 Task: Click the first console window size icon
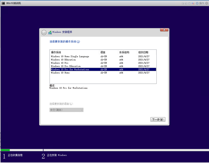(x=183, y=3)
